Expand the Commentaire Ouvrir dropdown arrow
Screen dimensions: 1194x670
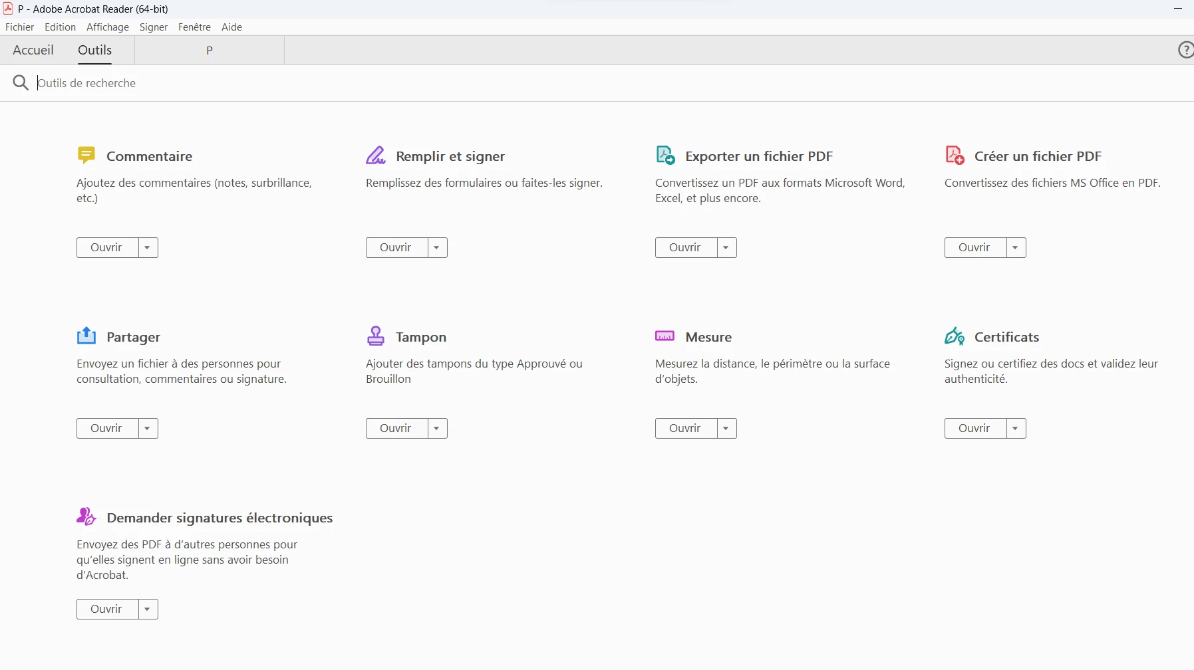point(148,247)
